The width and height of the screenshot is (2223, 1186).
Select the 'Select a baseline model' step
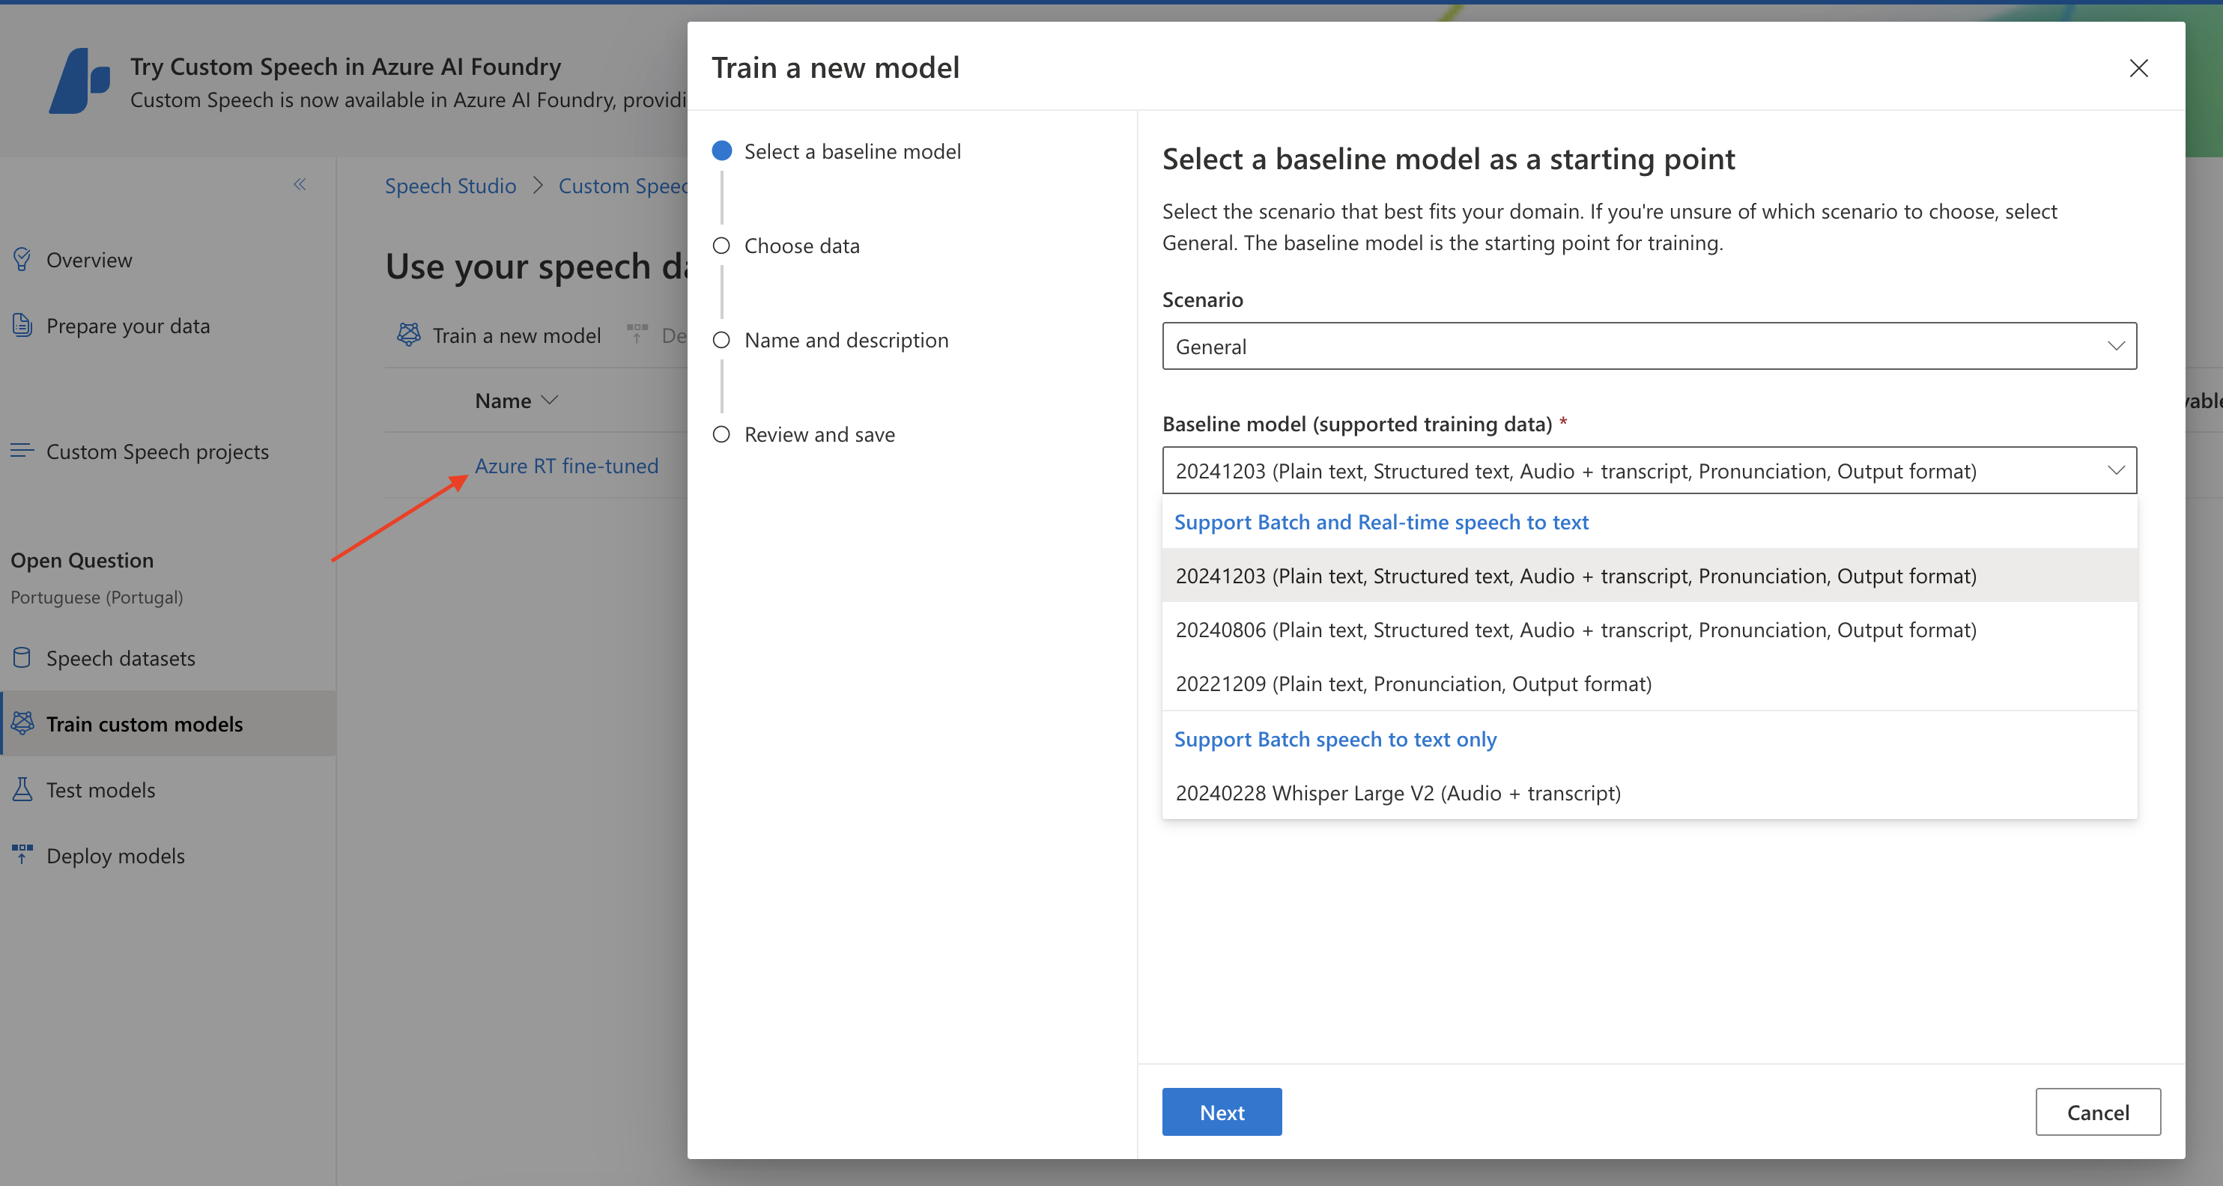[x=836, y=152]
